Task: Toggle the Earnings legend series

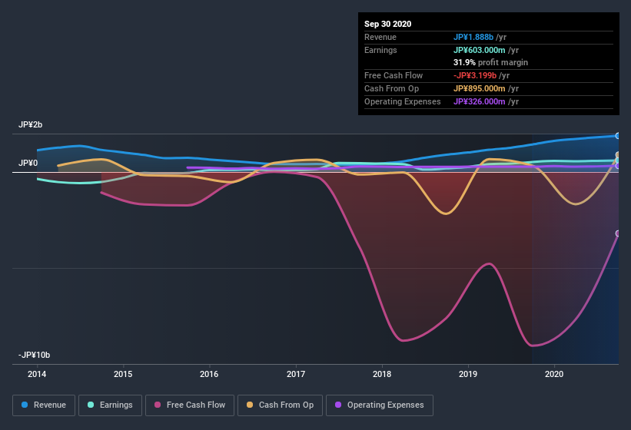Action: (110, 405)
